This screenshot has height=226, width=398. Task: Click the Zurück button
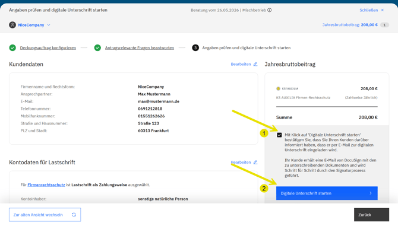click(x=371, y=215)
